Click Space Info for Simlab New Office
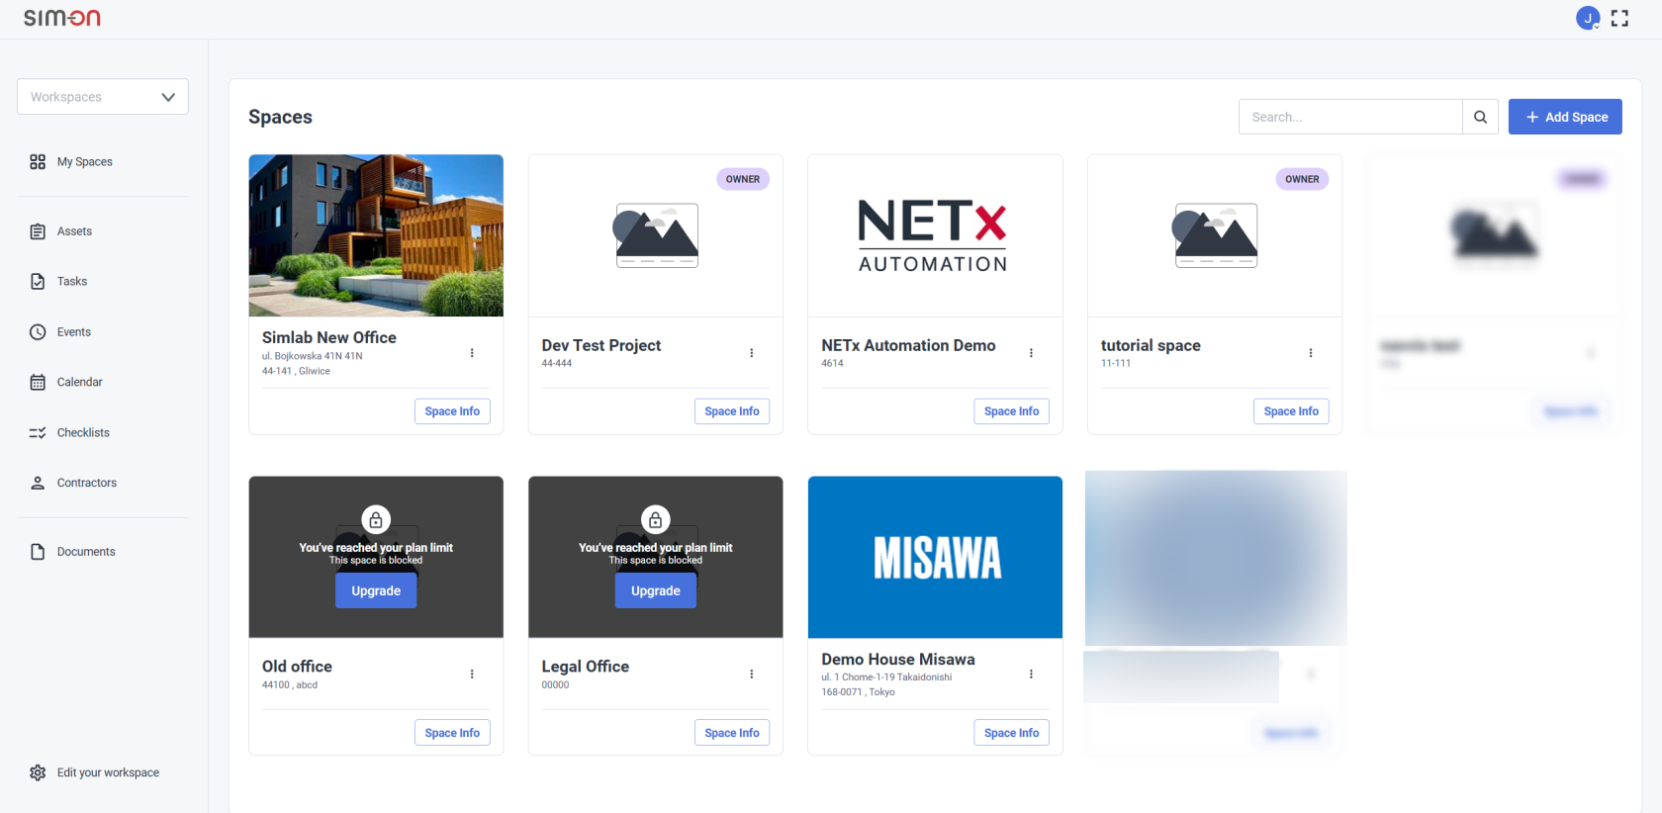1662x813 pixels. click(452, 411)
